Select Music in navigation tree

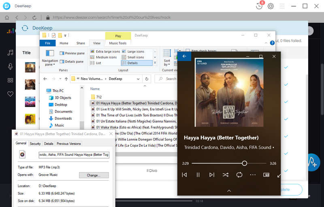pos(56,125)
